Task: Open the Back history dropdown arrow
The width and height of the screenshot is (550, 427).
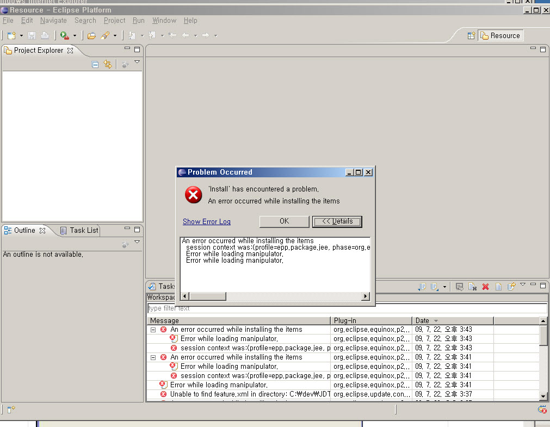Action: click(x=196, y=36)
